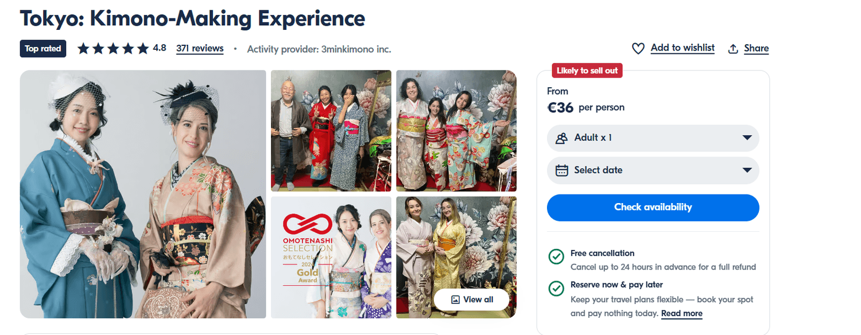861x335 pixels.
Task: Click the Likely to sell out badge
Action: click(587, 71)
